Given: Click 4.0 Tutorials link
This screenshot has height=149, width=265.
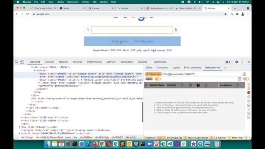Looking at the screenshot, I should pos(220,138).
